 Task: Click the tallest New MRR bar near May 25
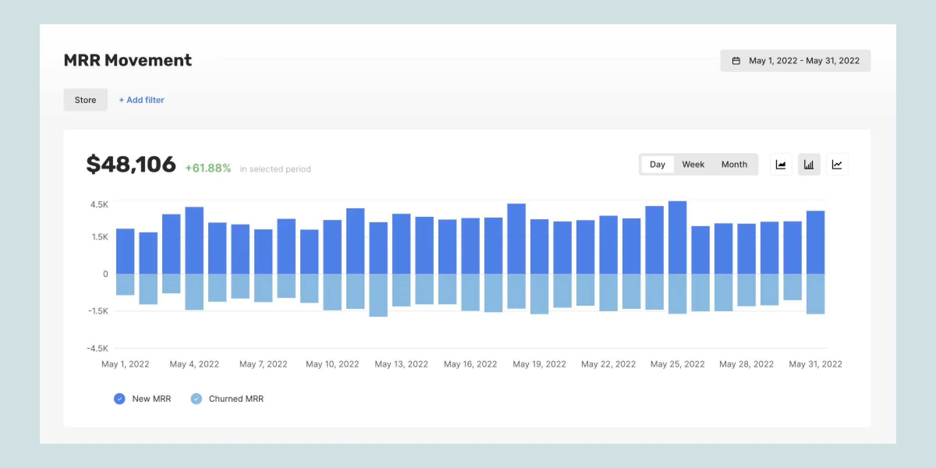(677, 238)
